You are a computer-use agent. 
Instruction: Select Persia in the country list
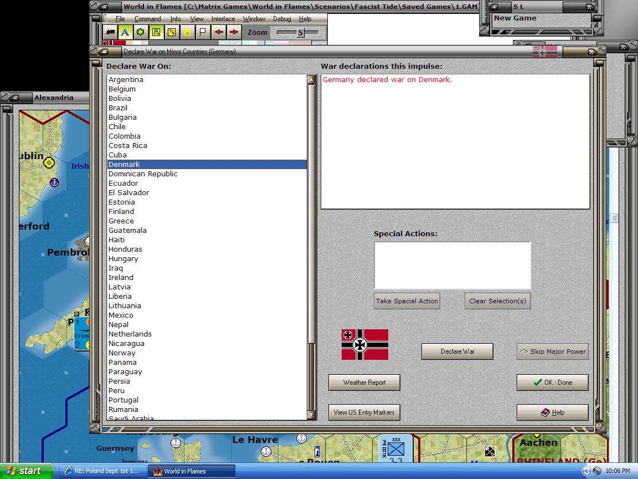pyautogui.click(x=207, y=381)
